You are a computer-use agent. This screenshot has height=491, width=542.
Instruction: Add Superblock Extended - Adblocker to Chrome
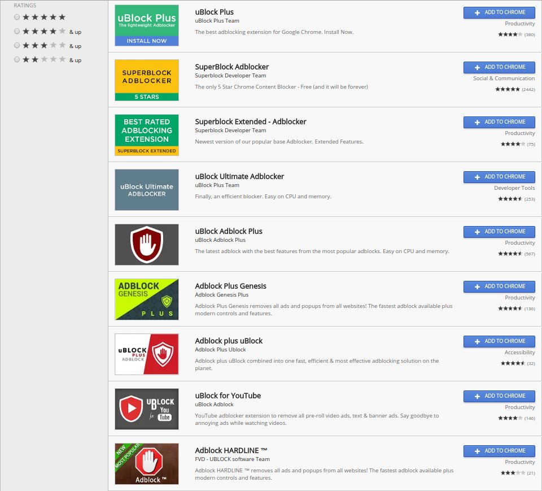click(x=499, y=122)
